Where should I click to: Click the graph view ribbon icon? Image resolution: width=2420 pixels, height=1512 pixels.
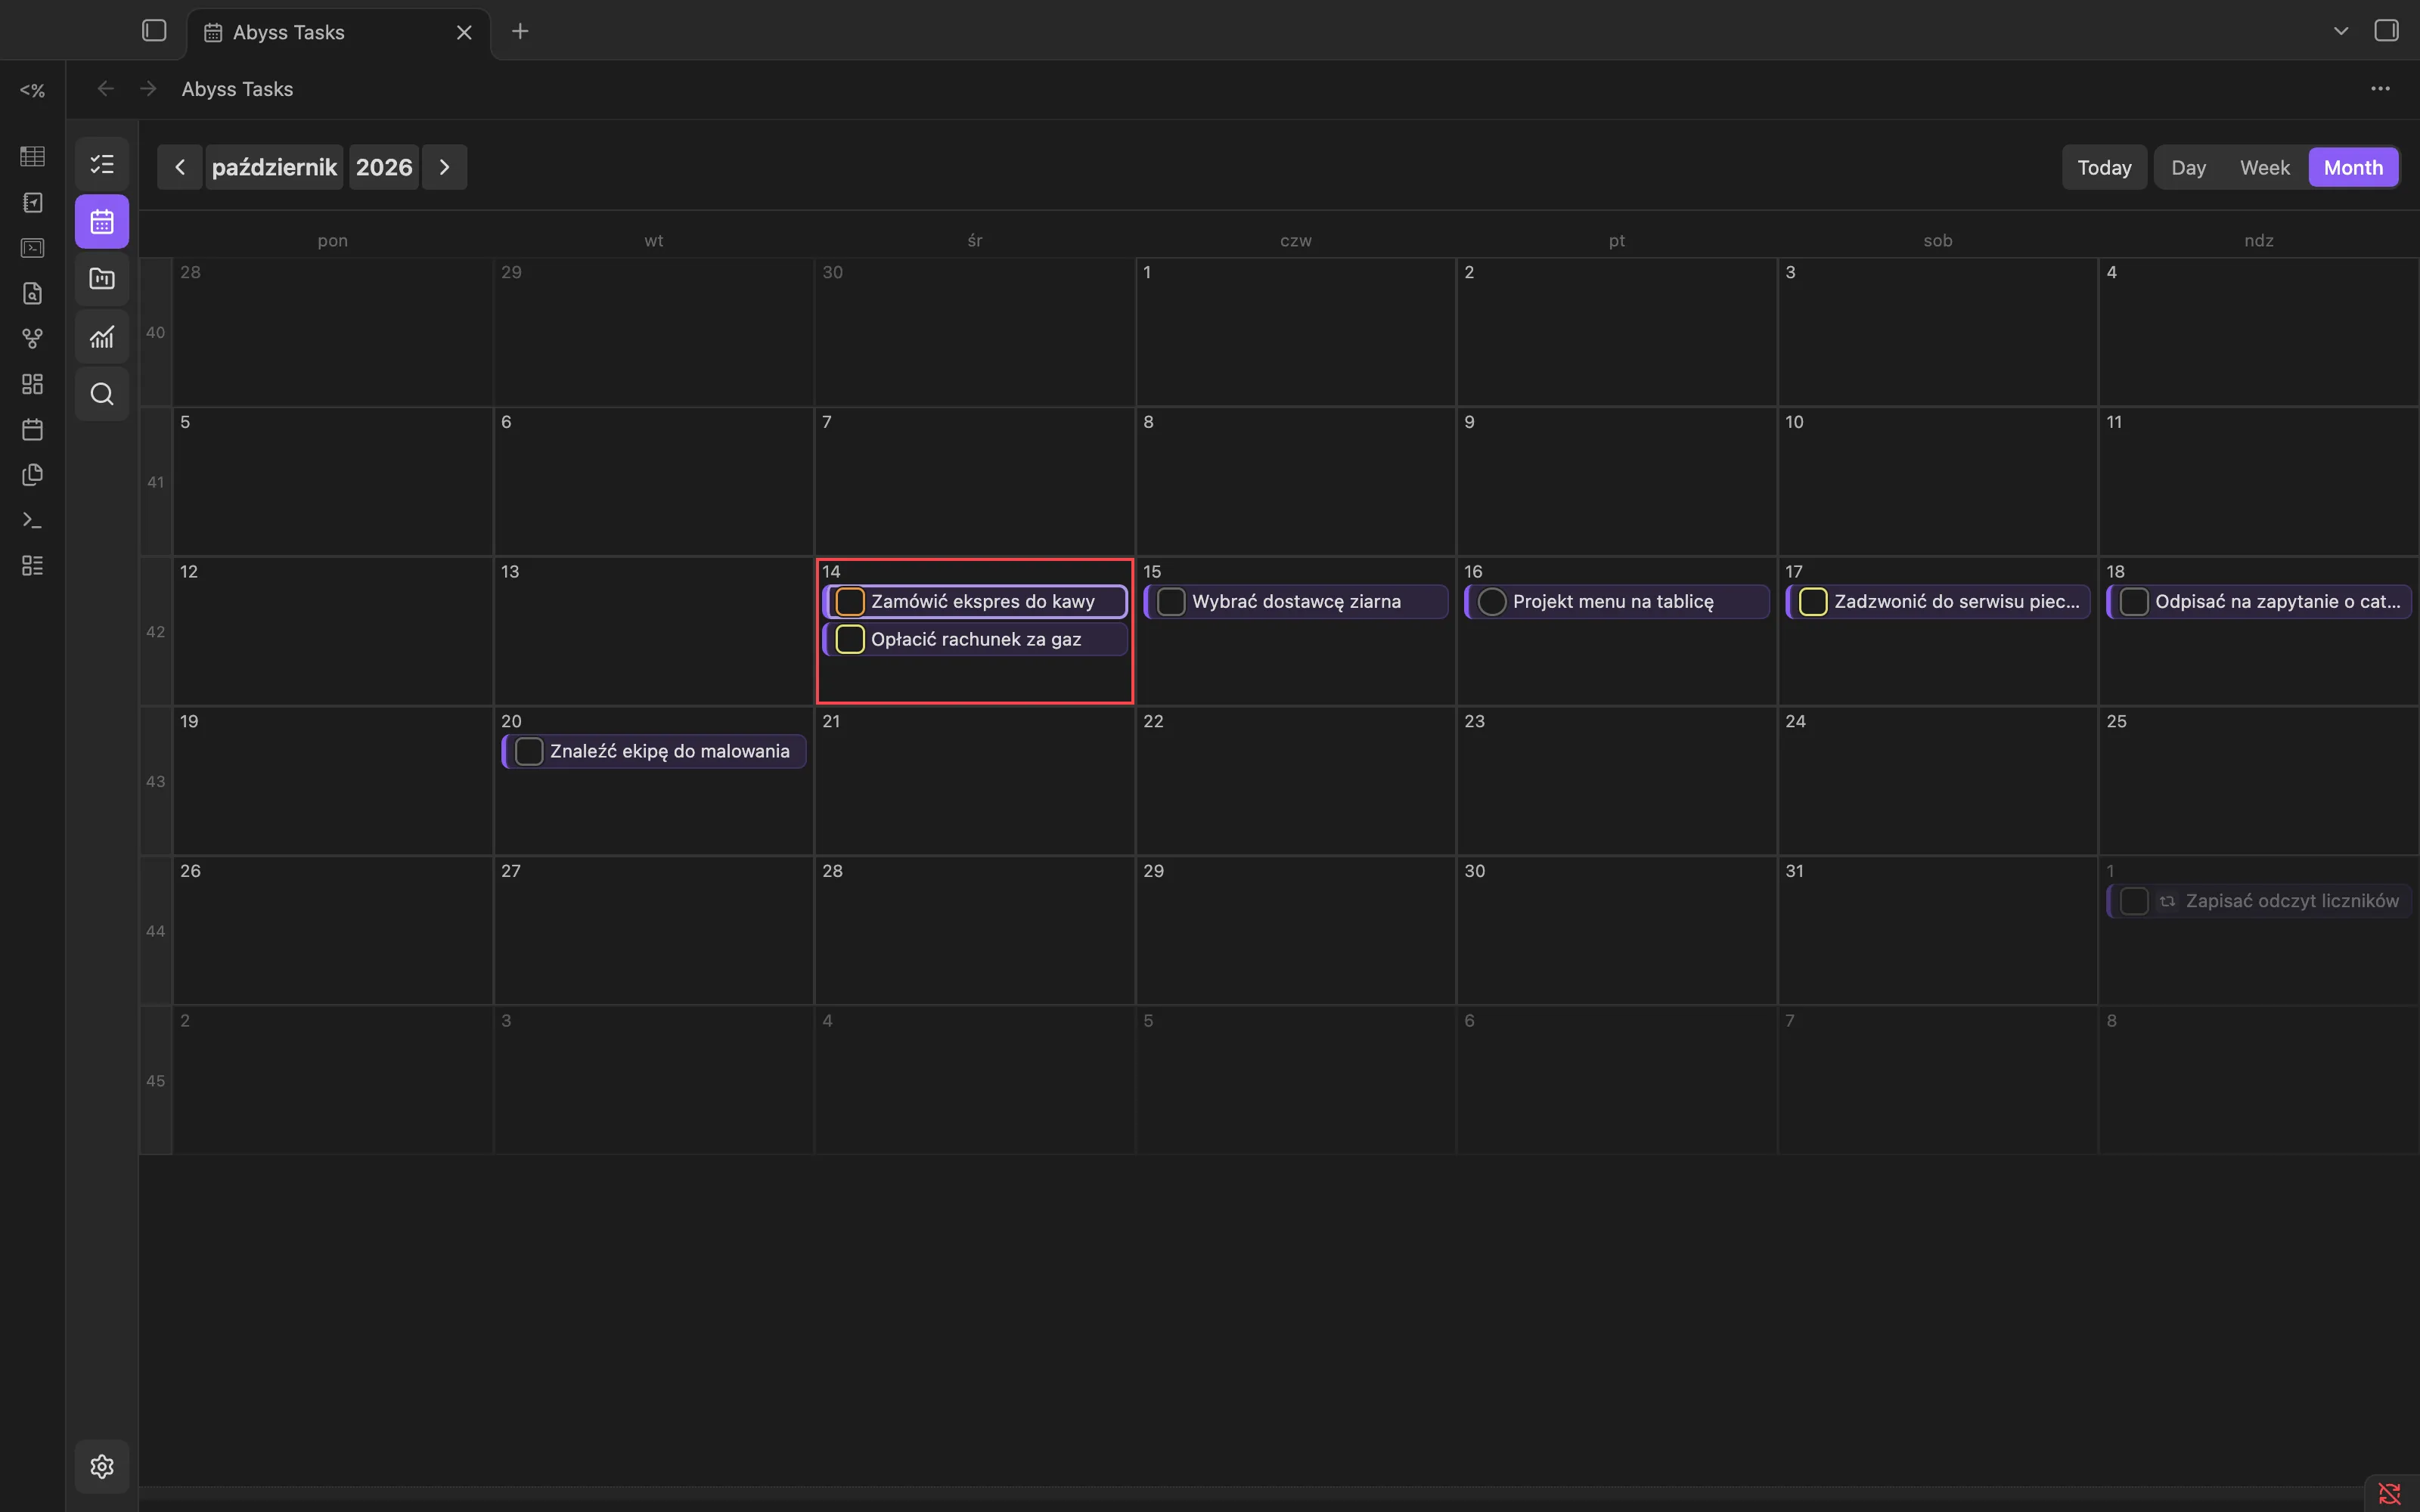tap(32, 339)
